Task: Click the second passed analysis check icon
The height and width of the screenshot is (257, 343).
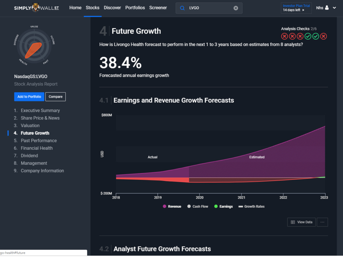Action: coord(316,36)
